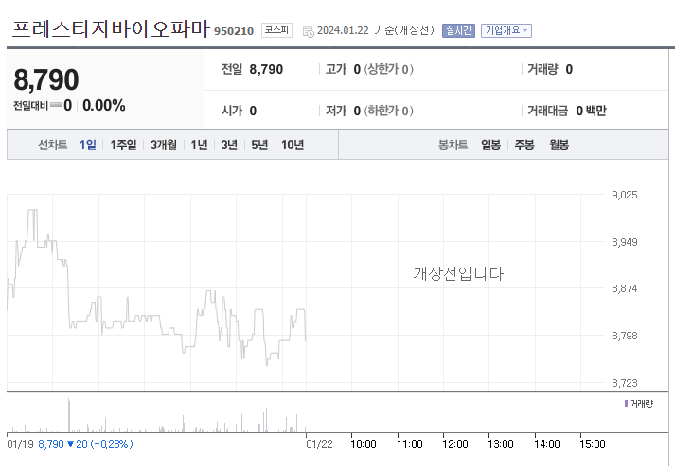Switch to the 월봉 candle chart
The height and width of the screenshot is (466, 675).
[x=559, y=145]
